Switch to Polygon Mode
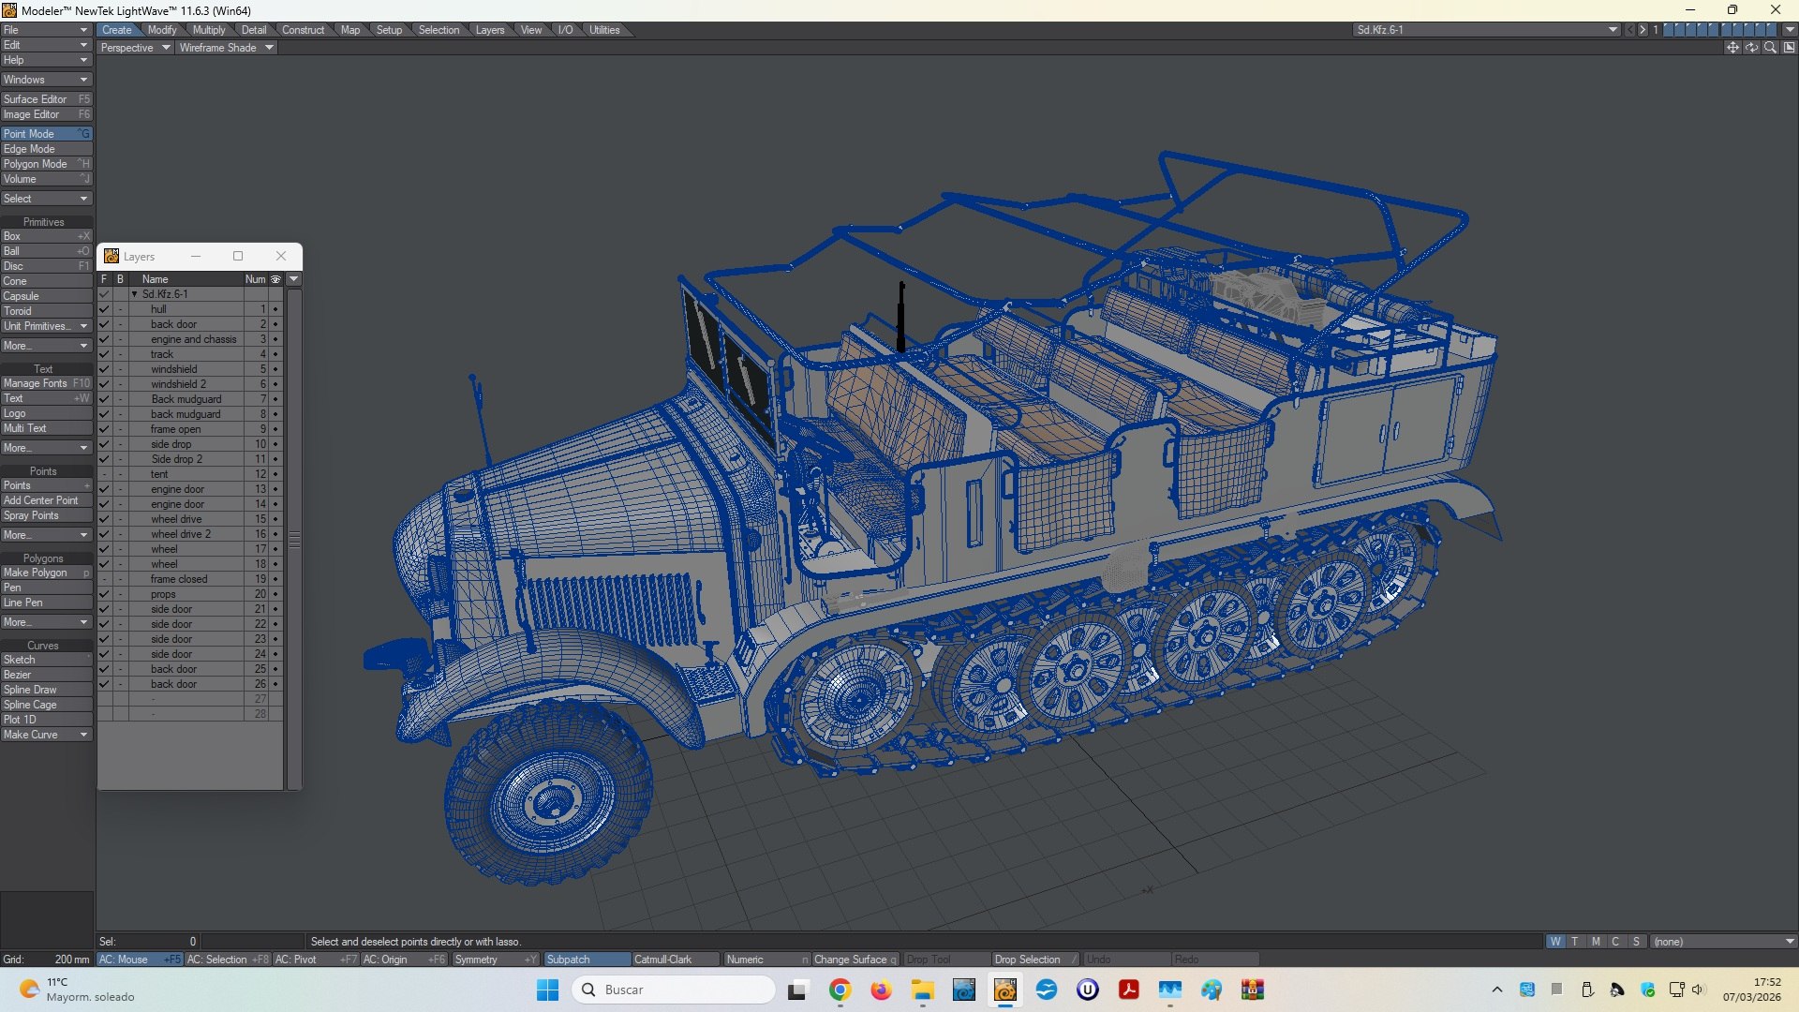1799x1012 pixels. click(x=46, y=164)
